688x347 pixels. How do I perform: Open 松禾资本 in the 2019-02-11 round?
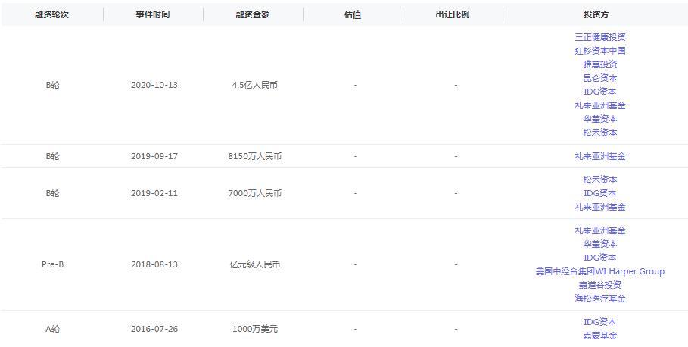pyautogui.click(x=599, y=180)
